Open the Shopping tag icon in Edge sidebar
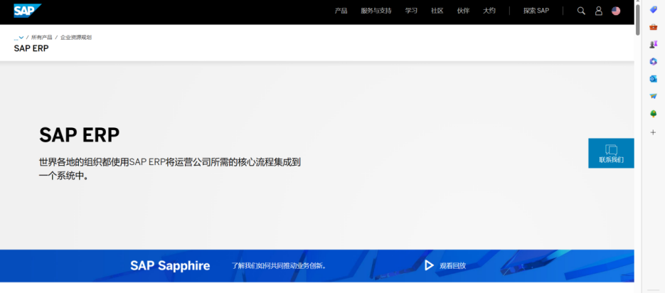The image size is (665, 293). tap(653, 9)
